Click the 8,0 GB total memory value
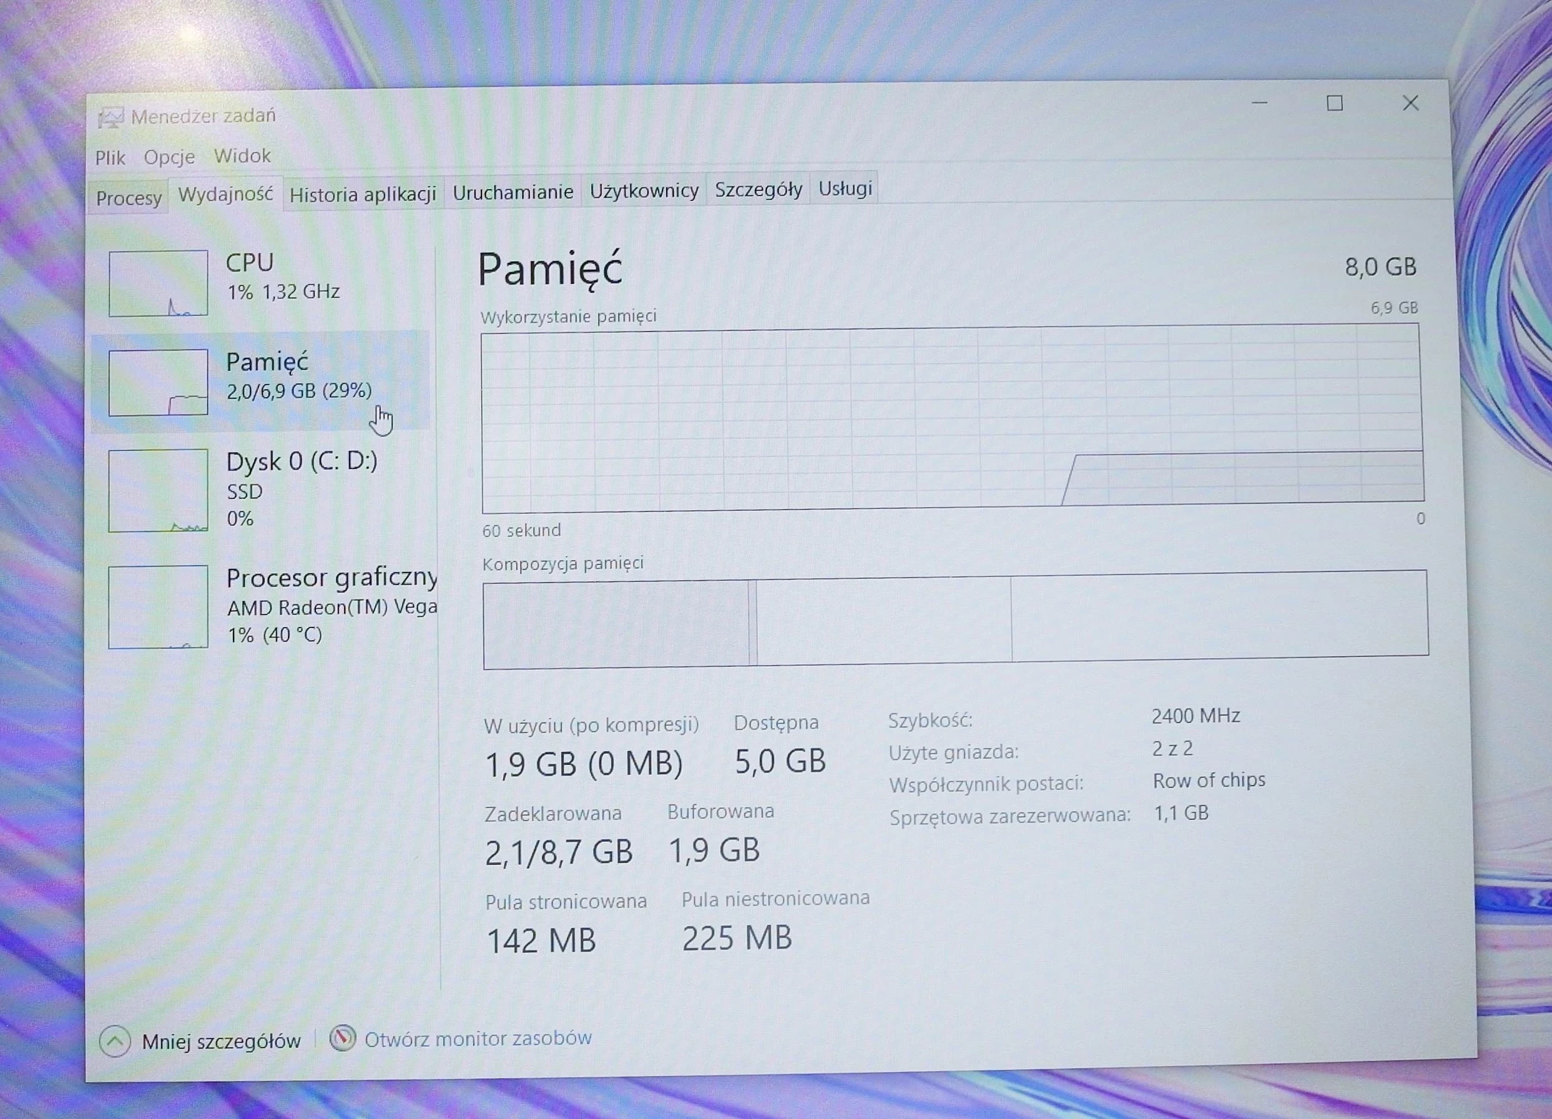This screenshot has height=1119, width=1552. tap(1380, 267)
